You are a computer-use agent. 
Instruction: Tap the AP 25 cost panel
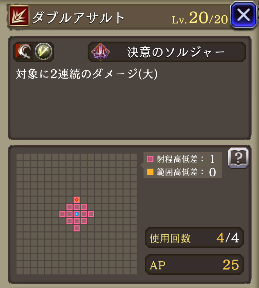194,265
